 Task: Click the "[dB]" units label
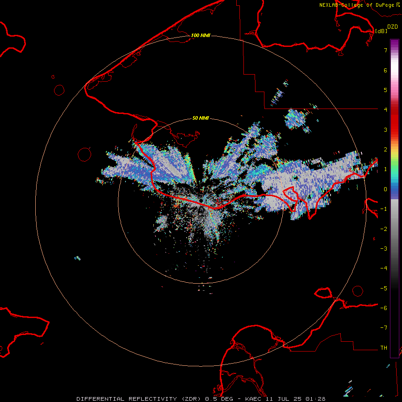tap(381, 31)
